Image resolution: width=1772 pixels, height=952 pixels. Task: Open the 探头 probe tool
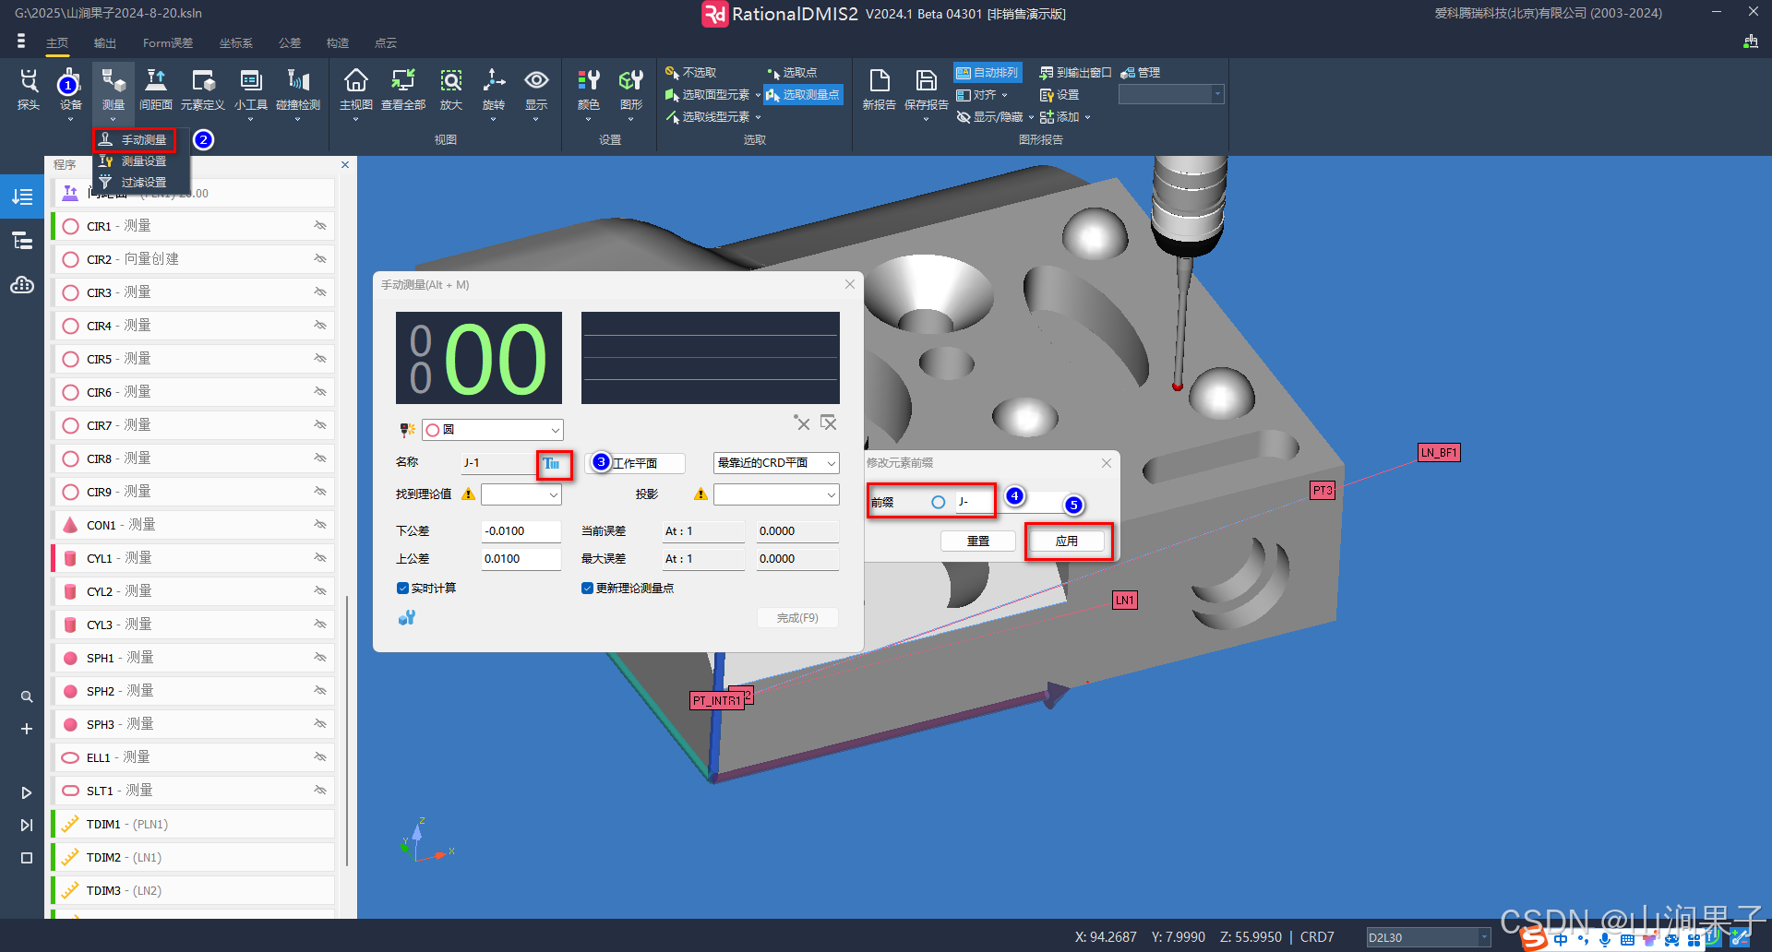pos(29,90)
